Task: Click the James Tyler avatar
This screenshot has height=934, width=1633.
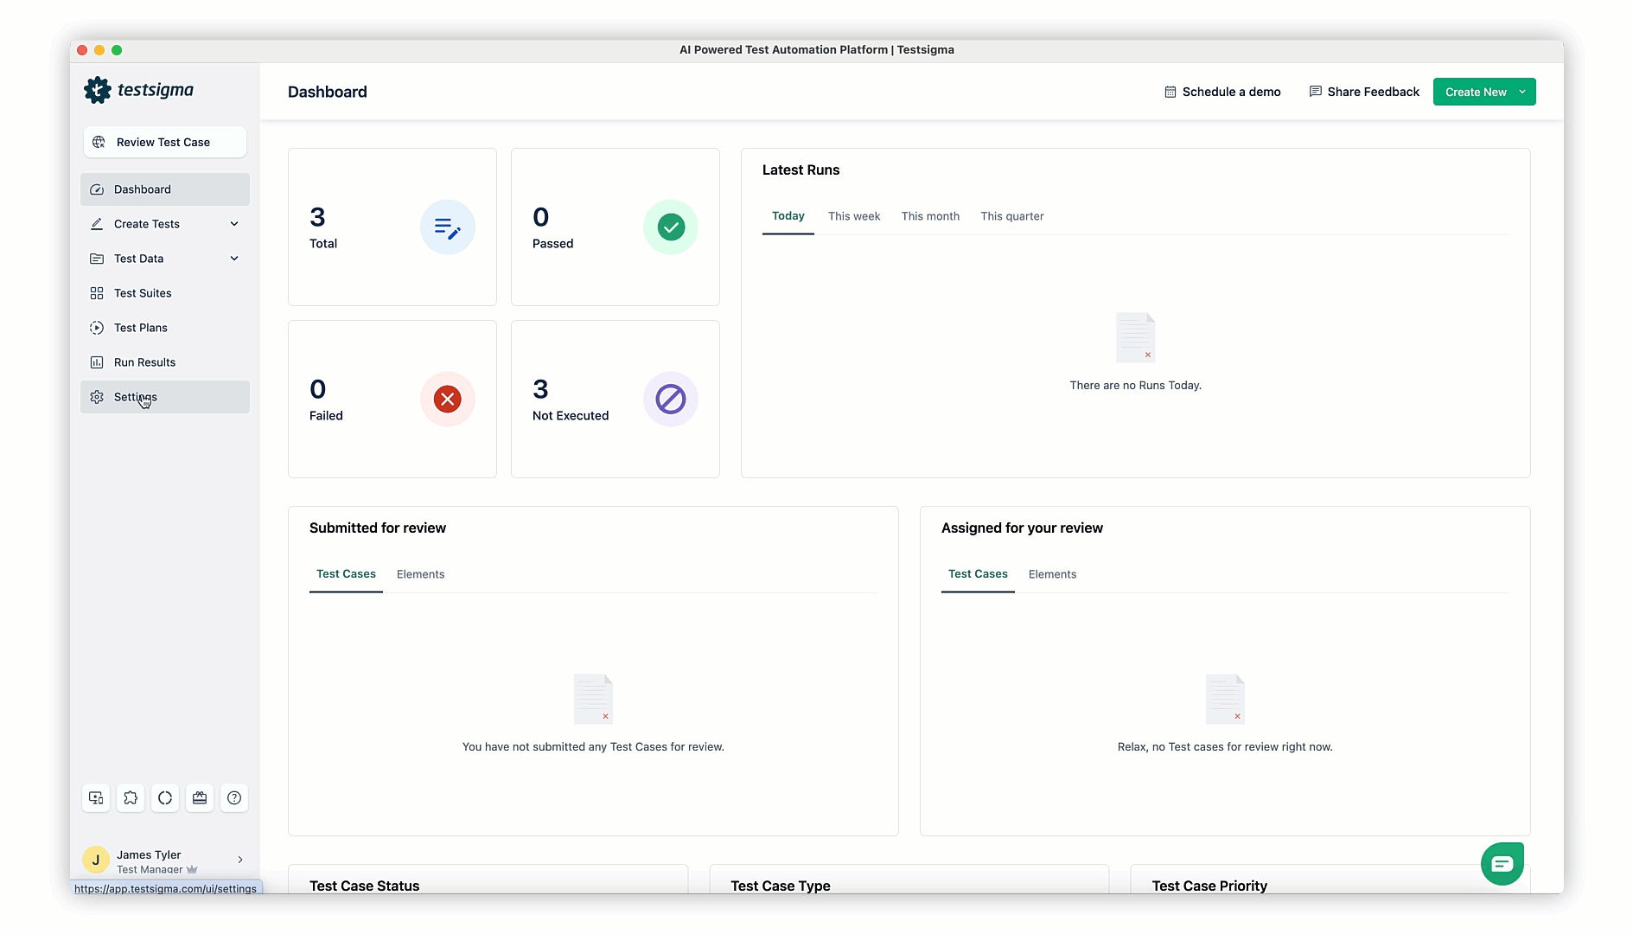Action: [x=96, y=860]
